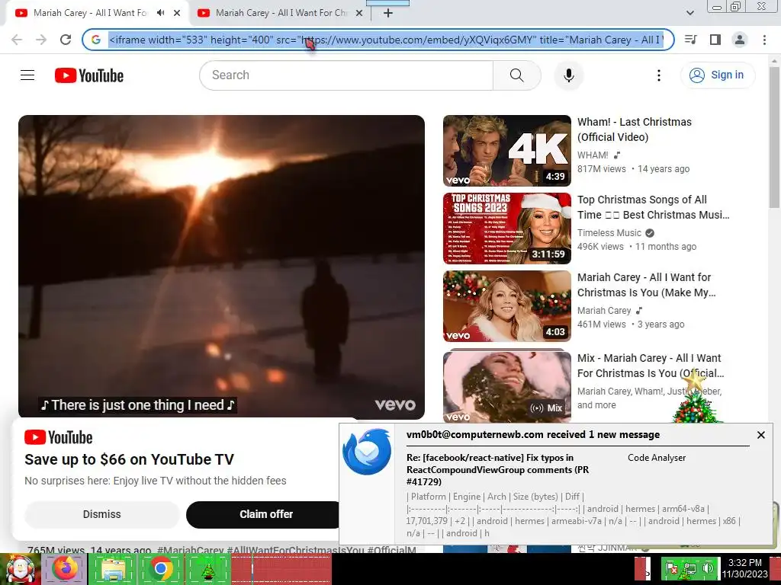Viewport: 781px width, 585px height.
Task: Click 'Top Christmas Songs of All Time' title
Action: pos(653,207)
